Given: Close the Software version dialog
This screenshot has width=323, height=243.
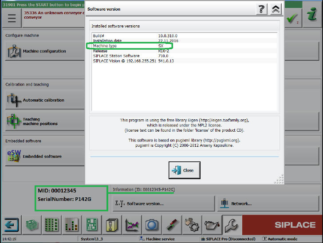Looking at the screenshot, I should (x=185, y=170).
